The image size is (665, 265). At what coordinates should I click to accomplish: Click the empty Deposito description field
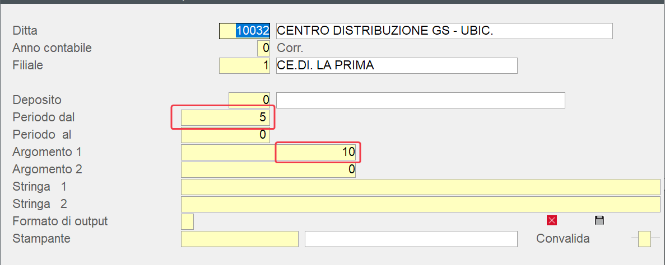(x=420, y=100)
